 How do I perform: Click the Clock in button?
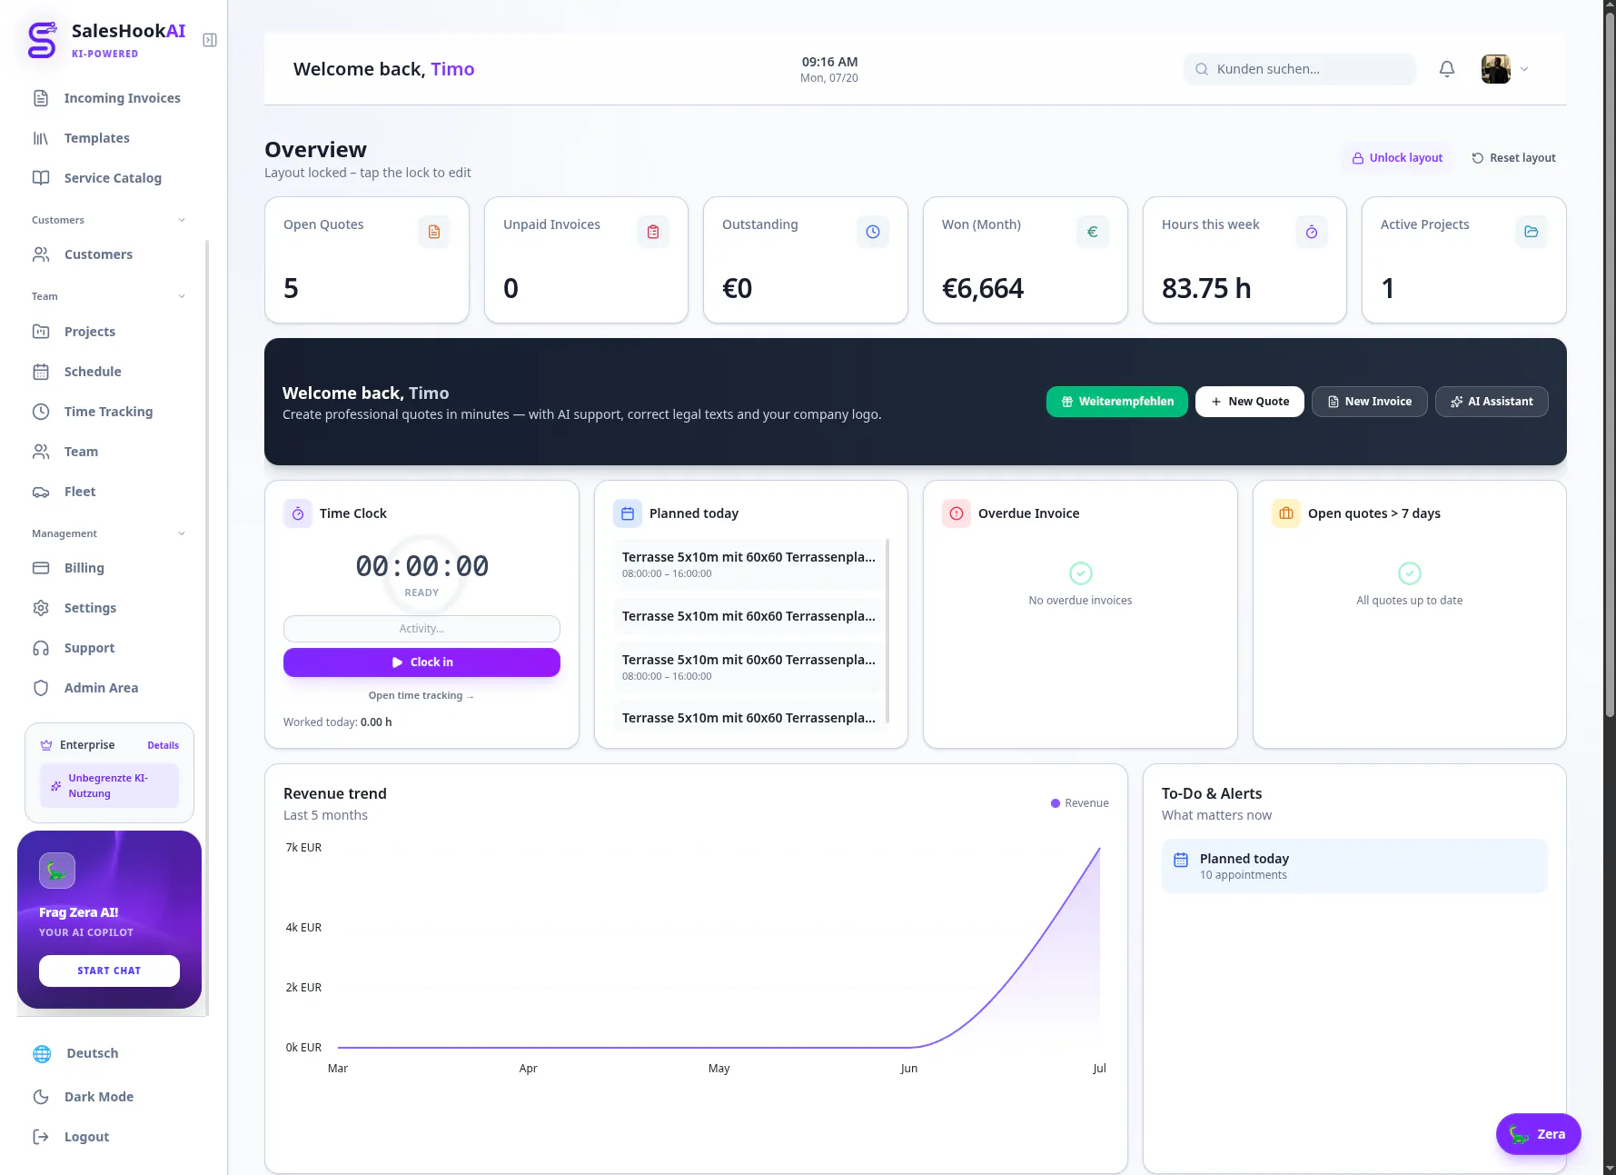(421, 662)
